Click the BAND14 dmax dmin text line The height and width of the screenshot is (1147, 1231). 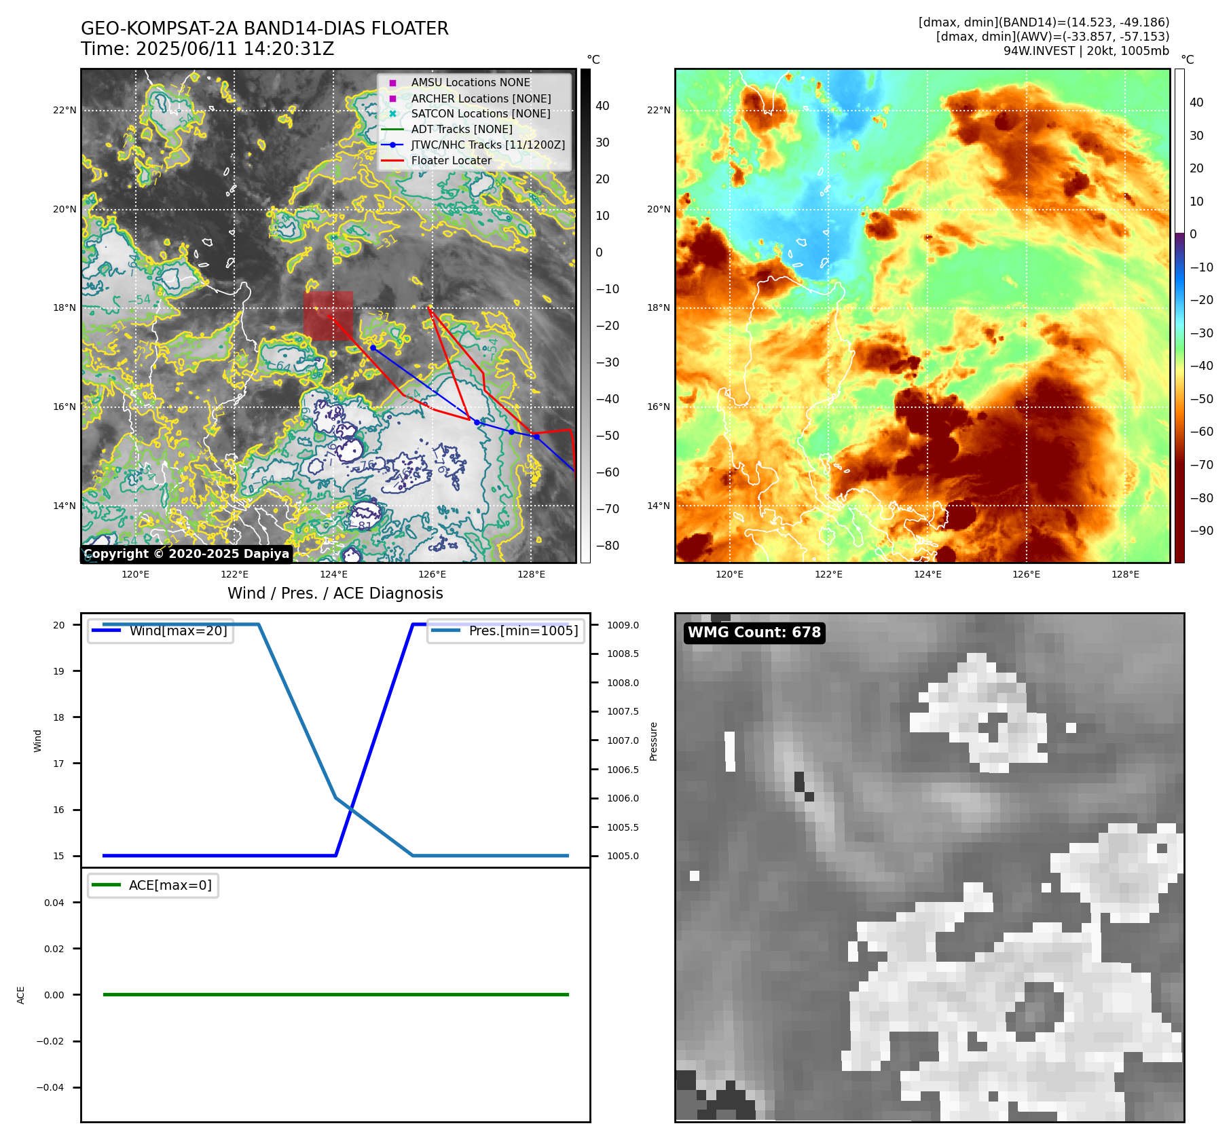tap(1044, 22)
